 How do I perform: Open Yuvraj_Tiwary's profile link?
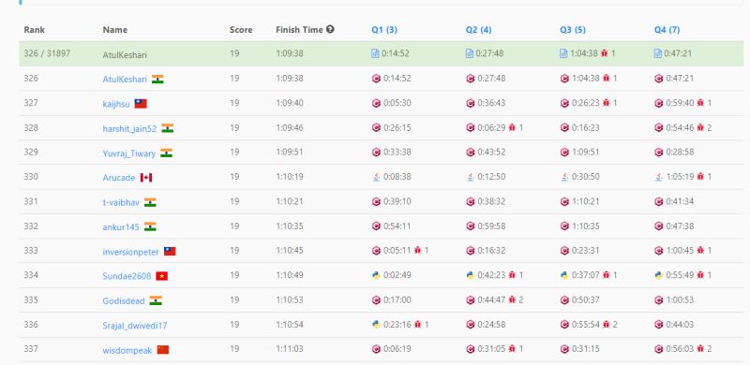(129, 153)
